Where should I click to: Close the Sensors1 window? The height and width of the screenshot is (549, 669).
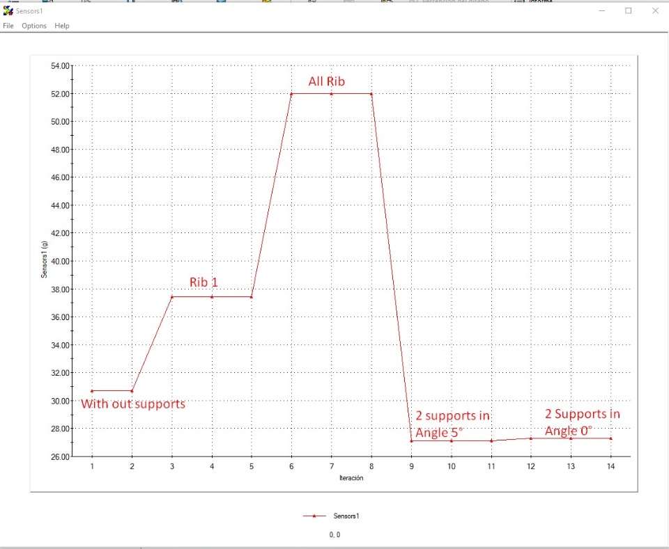[x=655, y=10]
